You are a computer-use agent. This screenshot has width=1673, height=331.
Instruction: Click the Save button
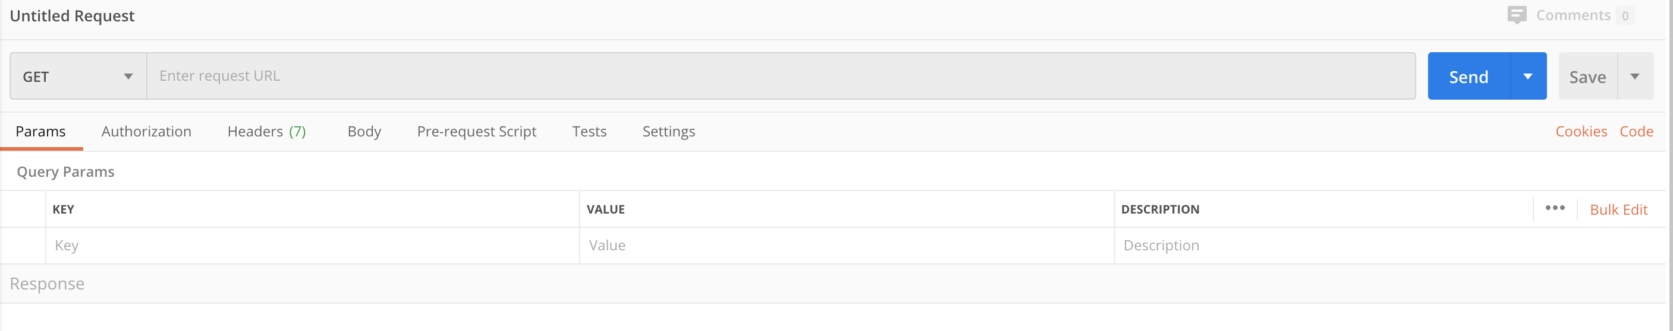click(1588, 77)
